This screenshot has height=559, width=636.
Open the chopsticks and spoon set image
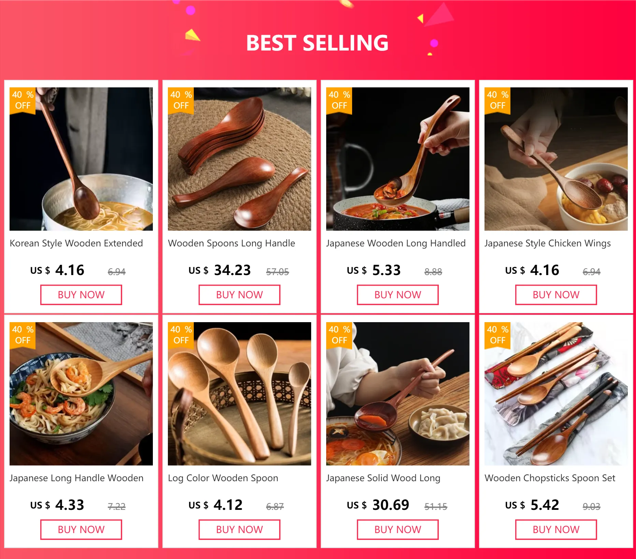coord(556,394)
